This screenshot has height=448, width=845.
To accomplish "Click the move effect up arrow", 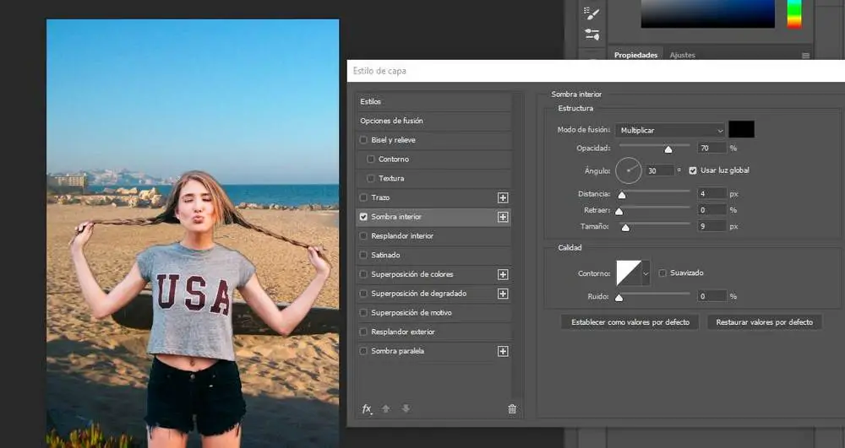I will [386, 409].
